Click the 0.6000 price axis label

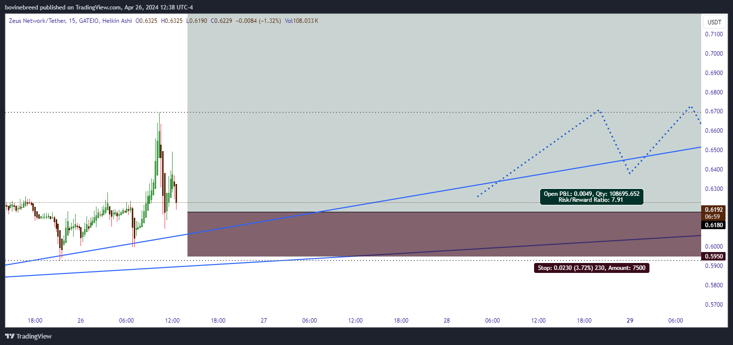[714, 247]
